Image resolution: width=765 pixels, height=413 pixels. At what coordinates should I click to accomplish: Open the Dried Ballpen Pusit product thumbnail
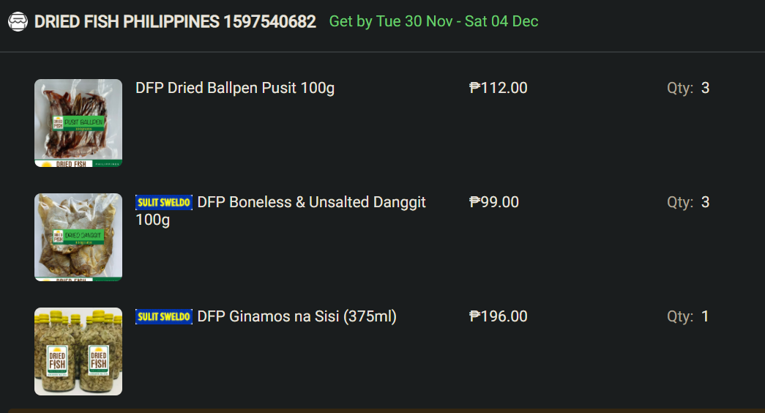[78, 123]
